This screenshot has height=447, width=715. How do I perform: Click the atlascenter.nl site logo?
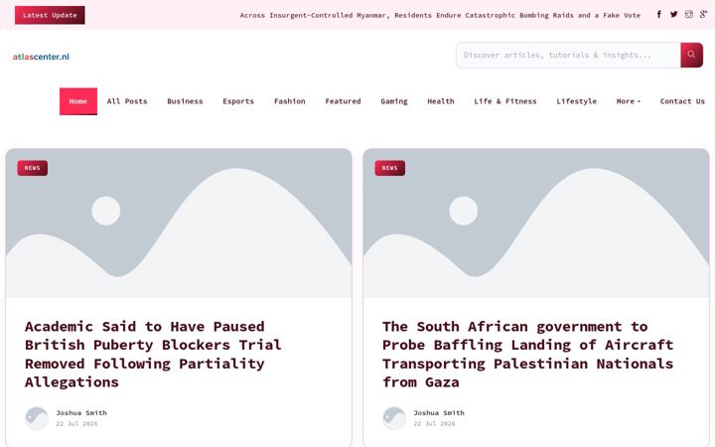click(x=41, y=57)
